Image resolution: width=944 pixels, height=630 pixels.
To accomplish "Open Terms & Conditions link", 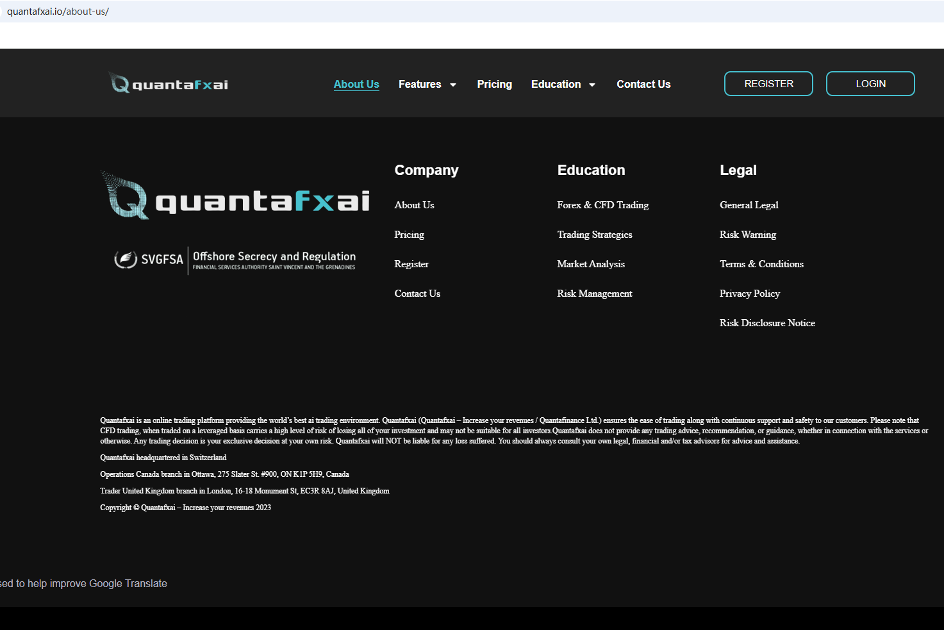I will tap(761, 264).
